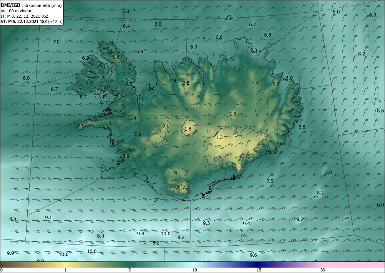This screenshot has width=385, height=273.
Task: Select the 9.4 value label
Action: pos(246,224)
